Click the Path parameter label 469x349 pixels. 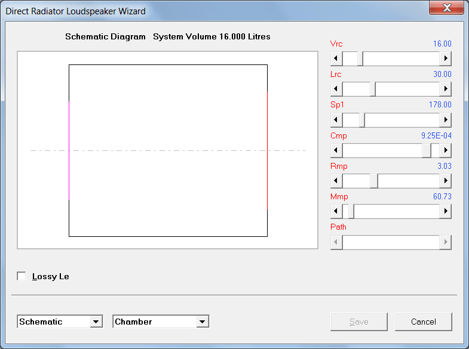[338, 227]
